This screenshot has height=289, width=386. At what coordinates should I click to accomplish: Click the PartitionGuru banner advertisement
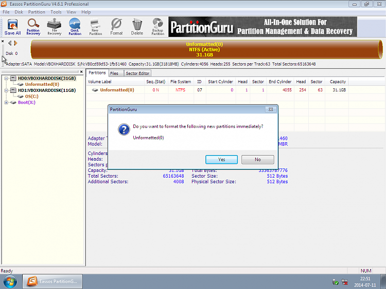(262, 27)
